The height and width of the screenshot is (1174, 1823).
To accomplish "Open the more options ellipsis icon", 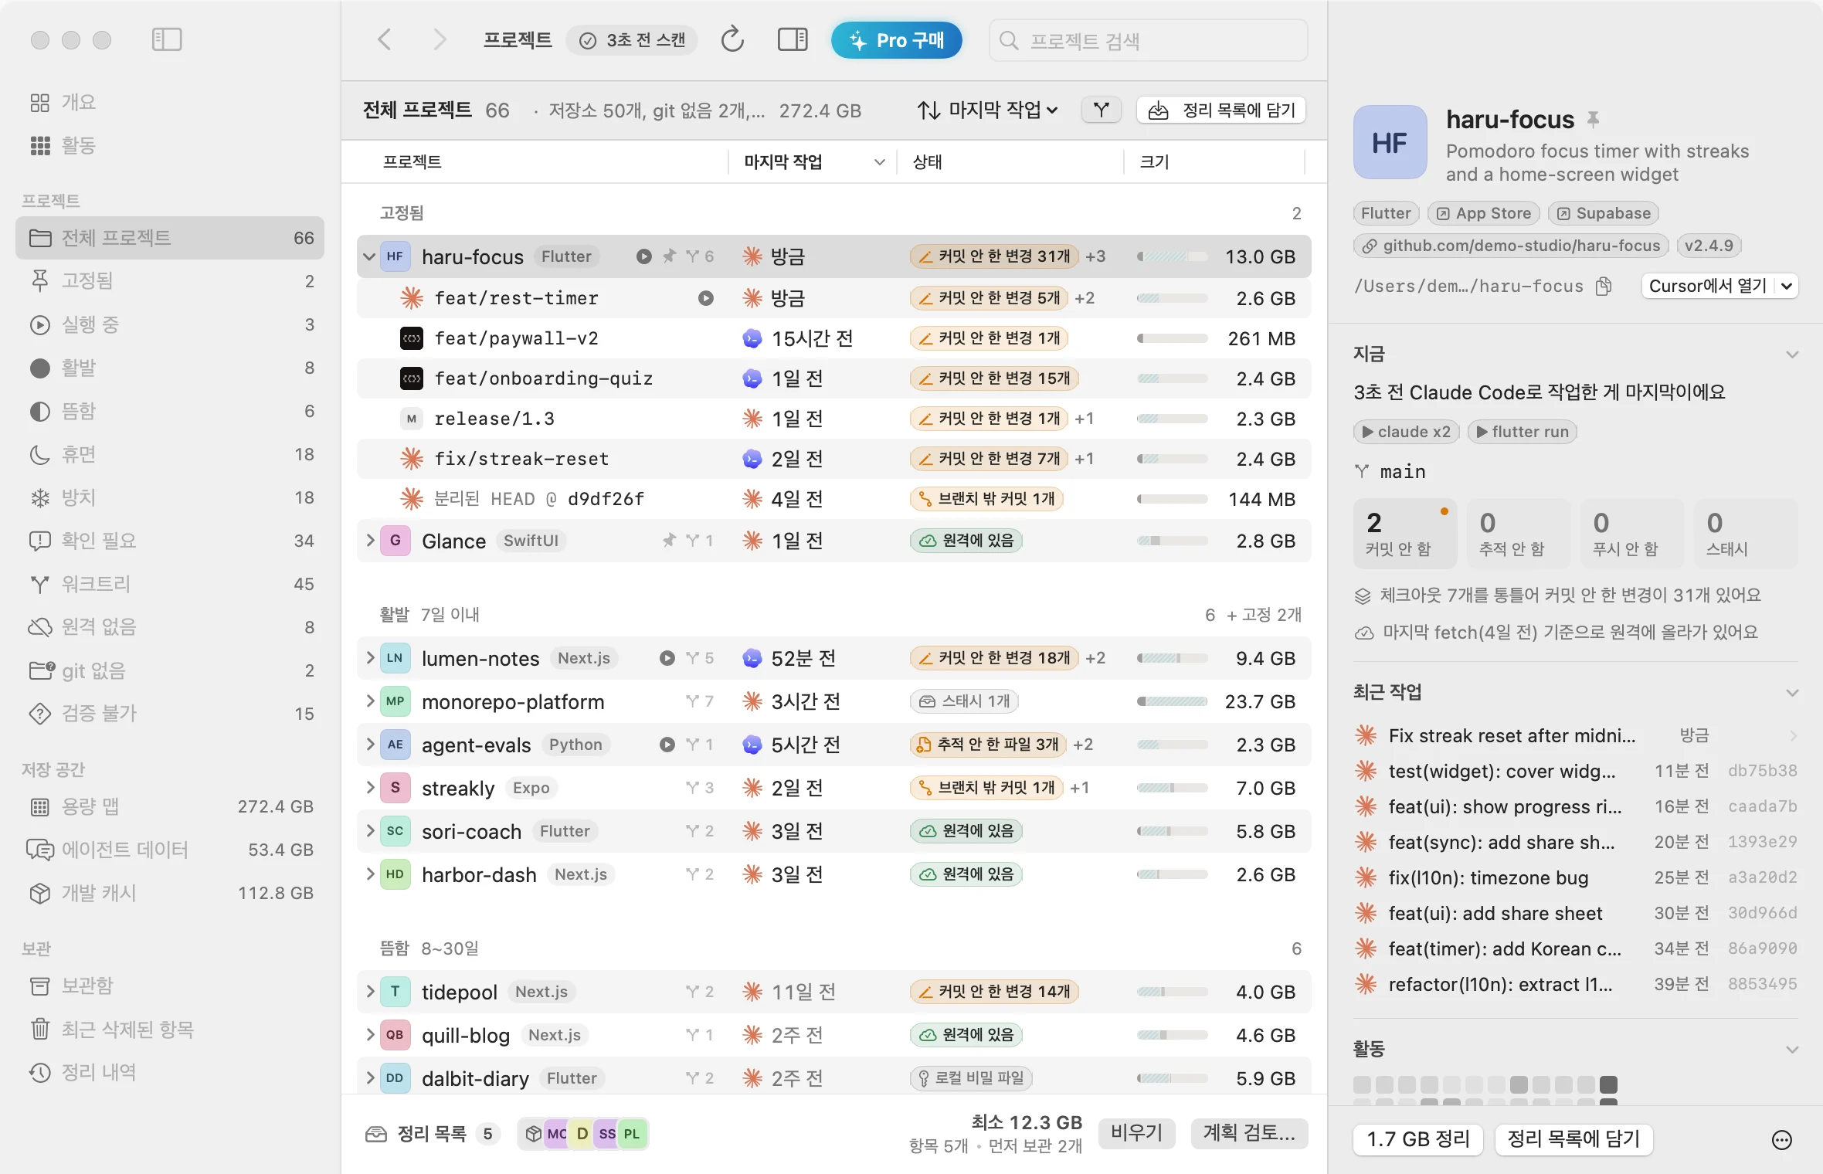I will [1781, 1140].
